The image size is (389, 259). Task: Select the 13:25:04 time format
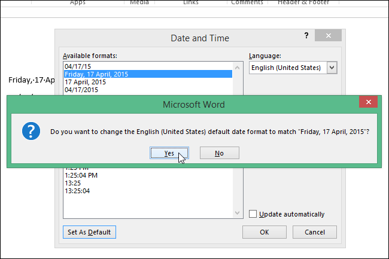pos(148,191)
